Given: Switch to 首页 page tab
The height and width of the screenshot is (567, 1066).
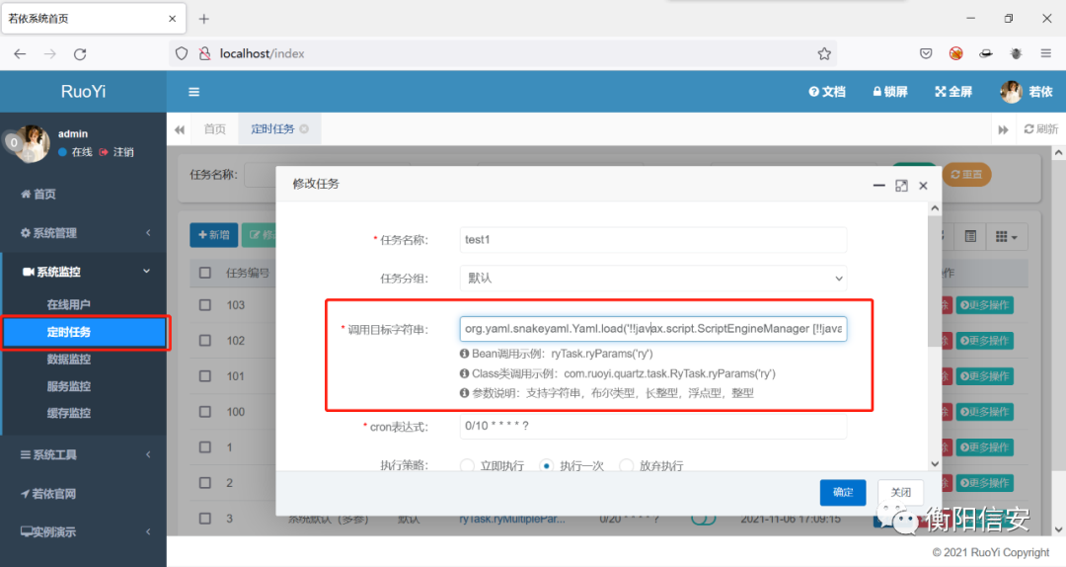Looking at the screenshot, I should click(215, 128).
